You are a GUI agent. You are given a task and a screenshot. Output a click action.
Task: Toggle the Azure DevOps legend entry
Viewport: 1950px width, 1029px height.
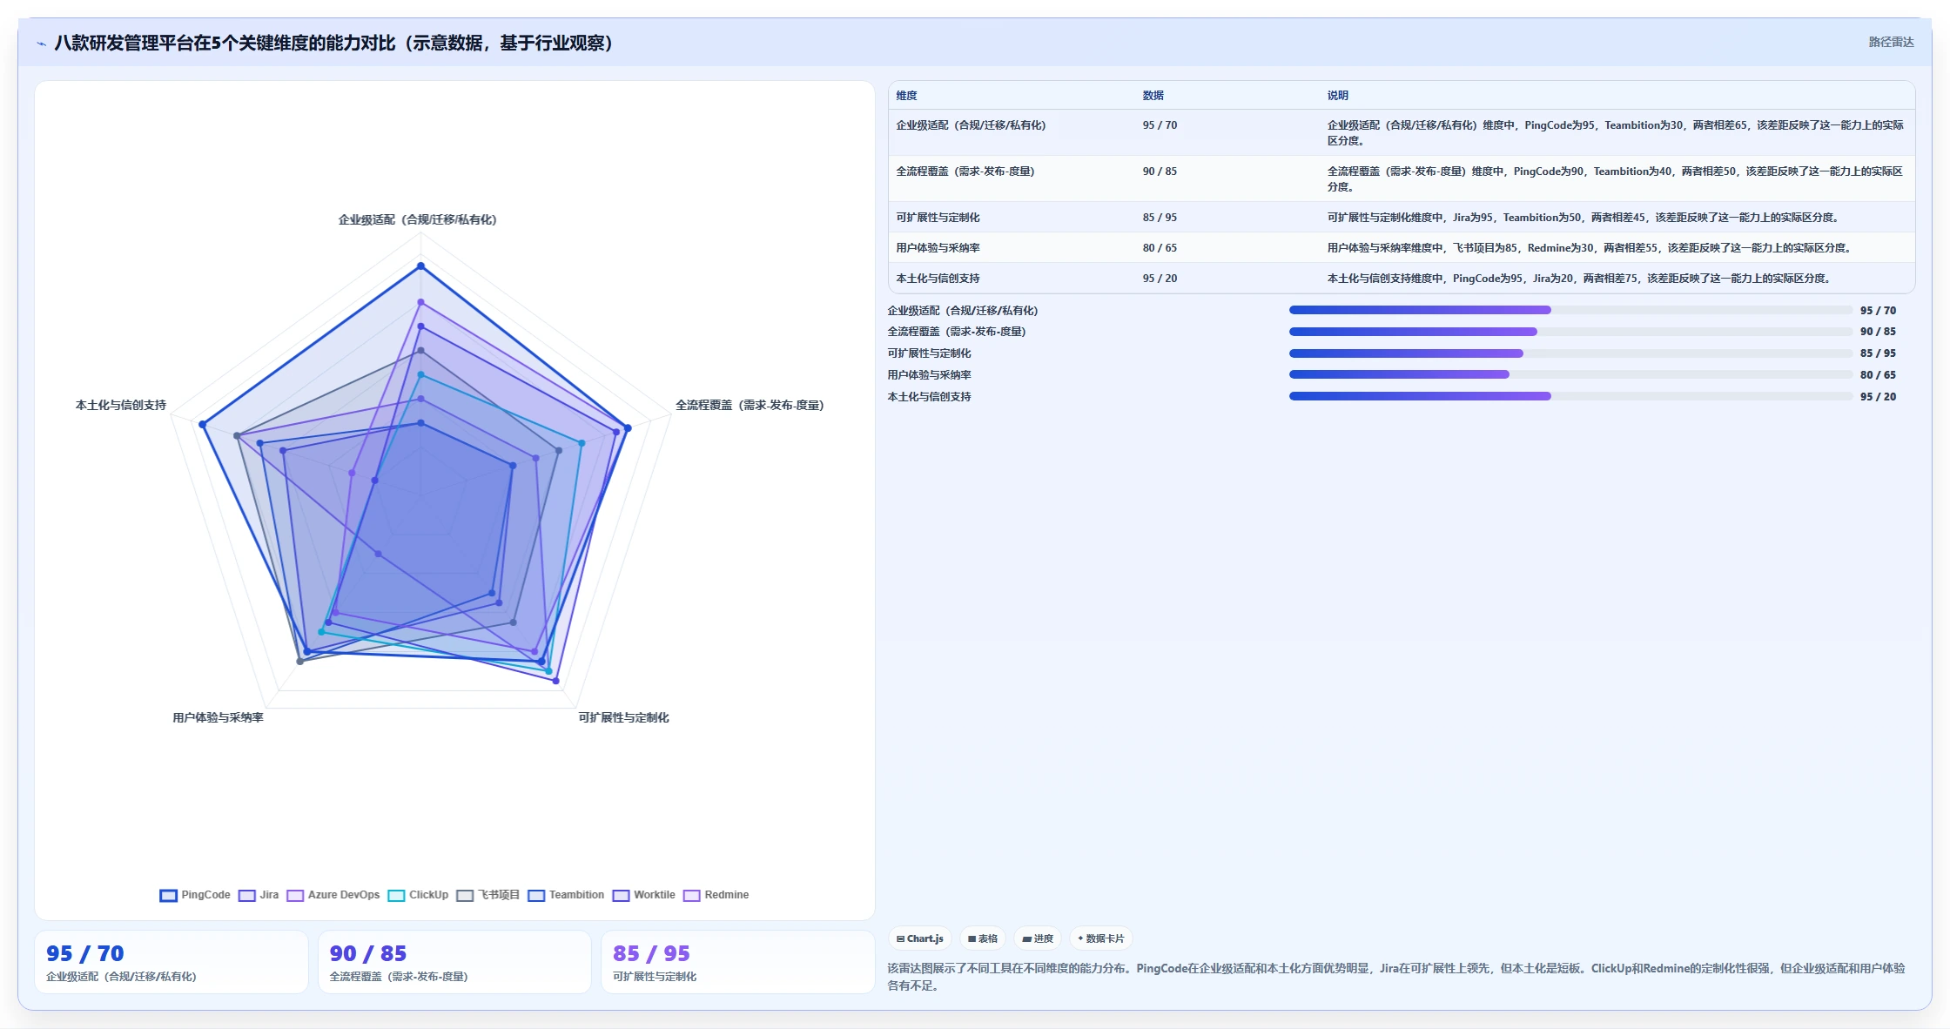(333, 895)
